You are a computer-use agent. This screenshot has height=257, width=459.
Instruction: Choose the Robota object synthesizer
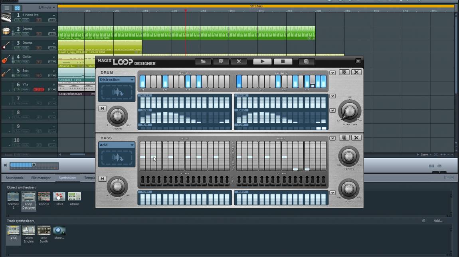pos(44,199)
